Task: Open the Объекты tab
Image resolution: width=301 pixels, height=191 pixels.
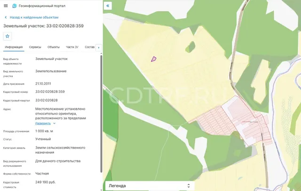Action: click(54, 47)
